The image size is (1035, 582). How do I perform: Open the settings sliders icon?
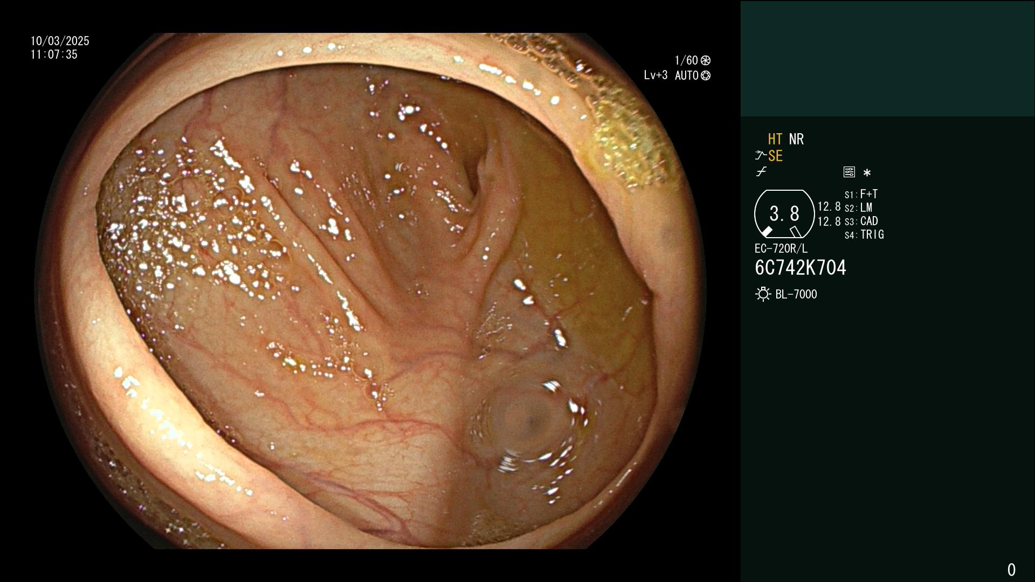[x=849, y=172]
